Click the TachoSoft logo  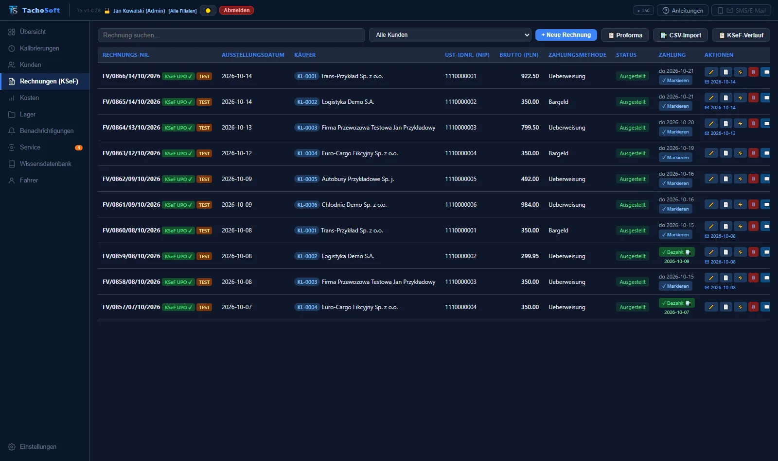pyautogui.click(x=34, y=10)
